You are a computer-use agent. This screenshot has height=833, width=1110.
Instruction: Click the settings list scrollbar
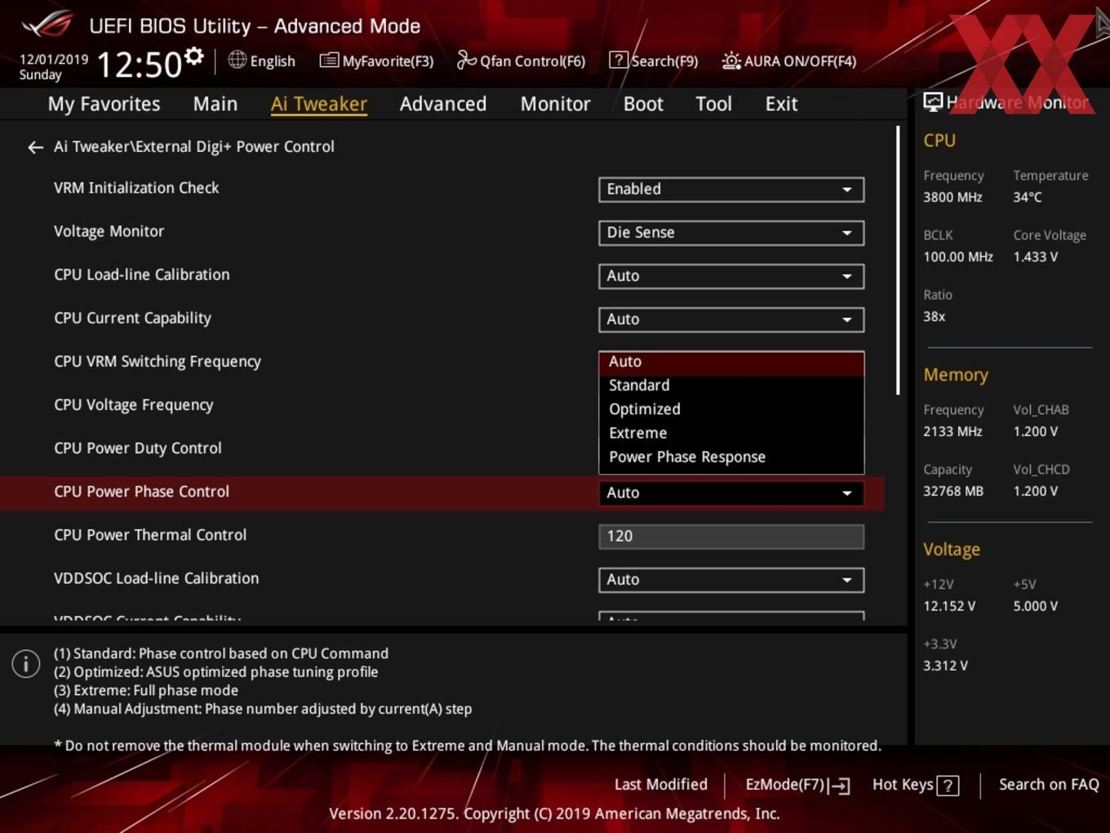pyautogui.click(x=898, y=261)
